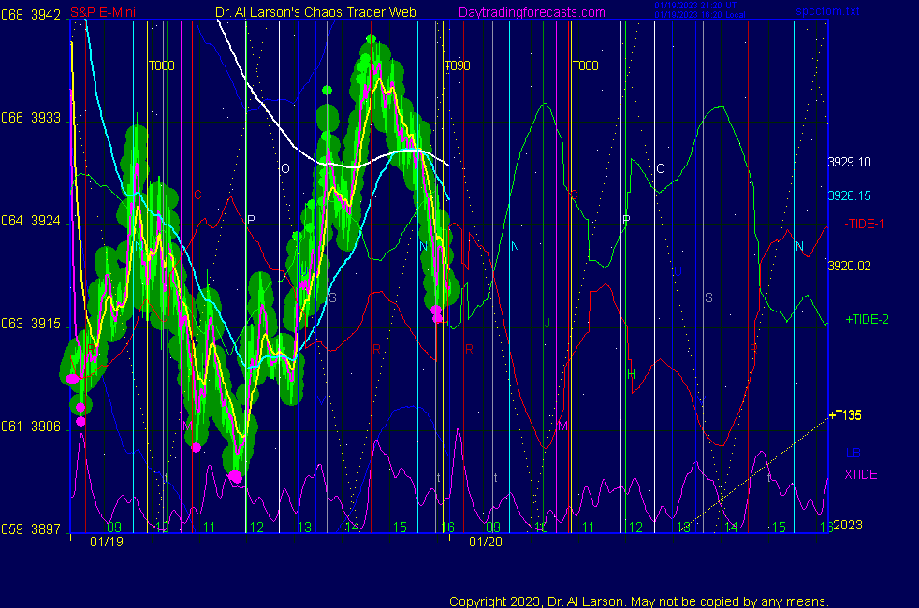This screenshot has height=608, width=919.
Task: Click the +T135 trend line label
Action: (x=845, y=415)
